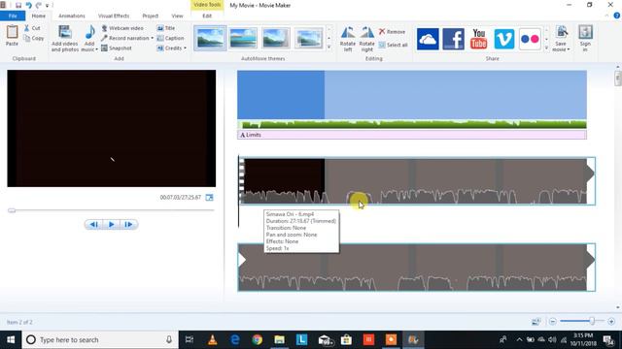Open Video Tools Edit tab
Viewport: 622px width, 349px height.
(x=207, y=16)
